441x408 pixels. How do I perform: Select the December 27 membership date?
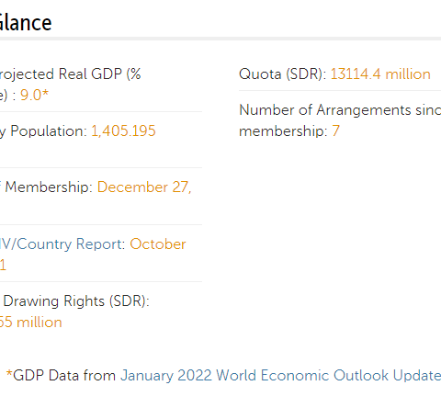click(x=144, y=187)
